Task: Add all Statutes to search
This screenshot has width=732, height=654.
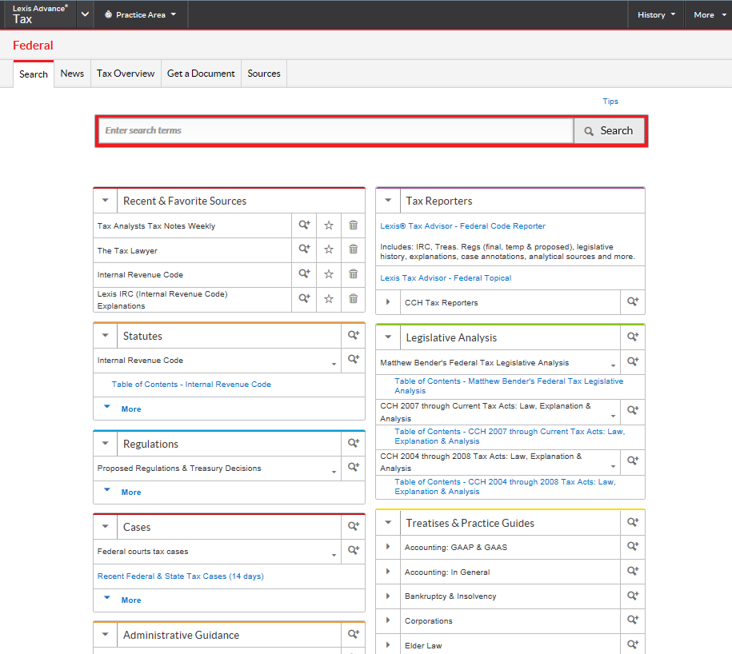Action: [x=354, y=336]
